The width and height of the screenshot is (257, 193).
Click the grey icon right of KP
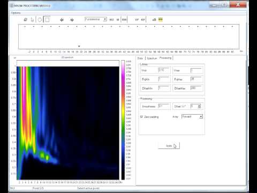coord(154,20)
